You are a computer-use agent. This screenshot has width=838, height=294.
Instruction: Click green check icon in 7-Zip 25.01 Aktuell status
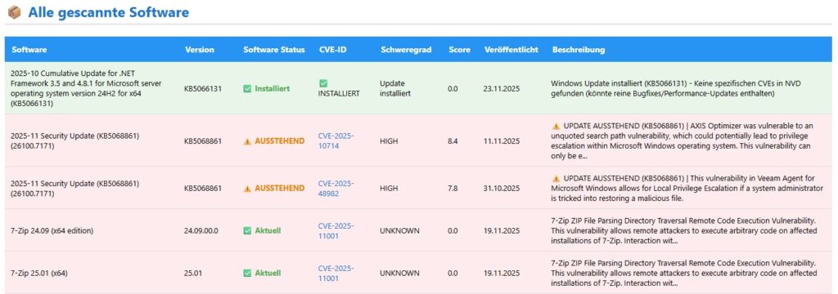point(247,273)
